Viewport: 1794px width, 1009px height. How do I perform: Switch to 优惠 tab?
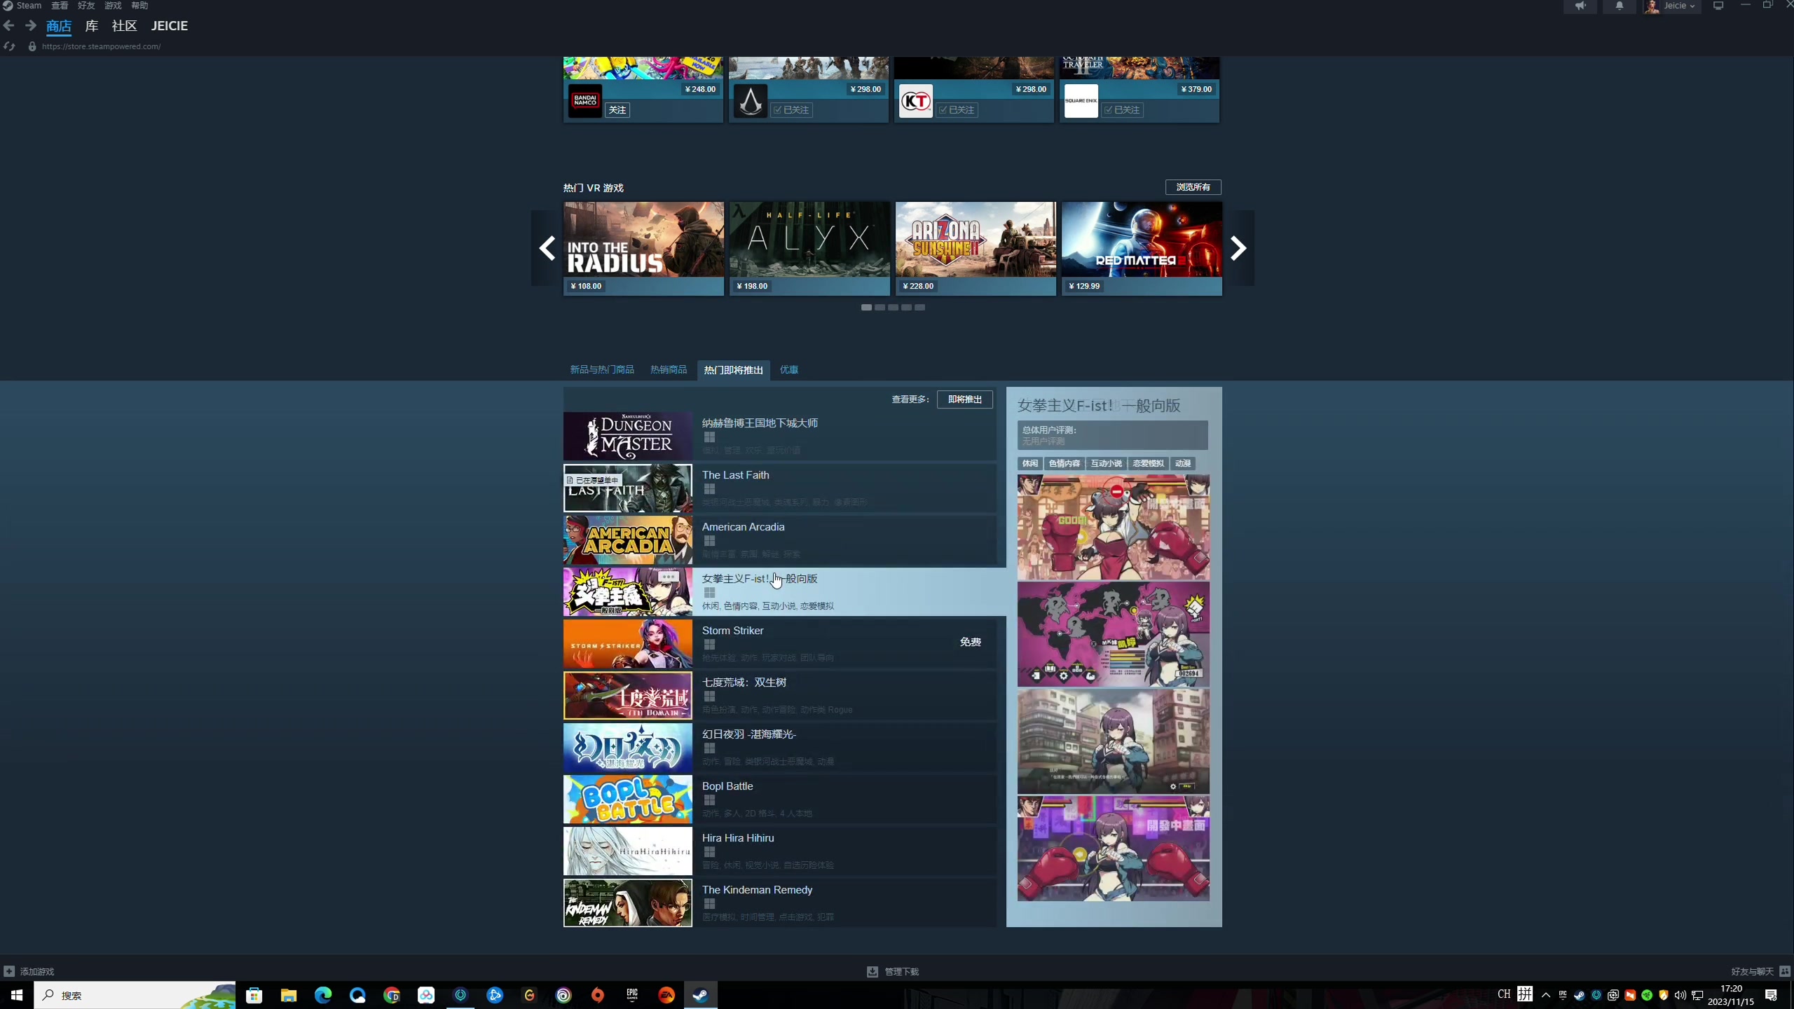(789, 370)
